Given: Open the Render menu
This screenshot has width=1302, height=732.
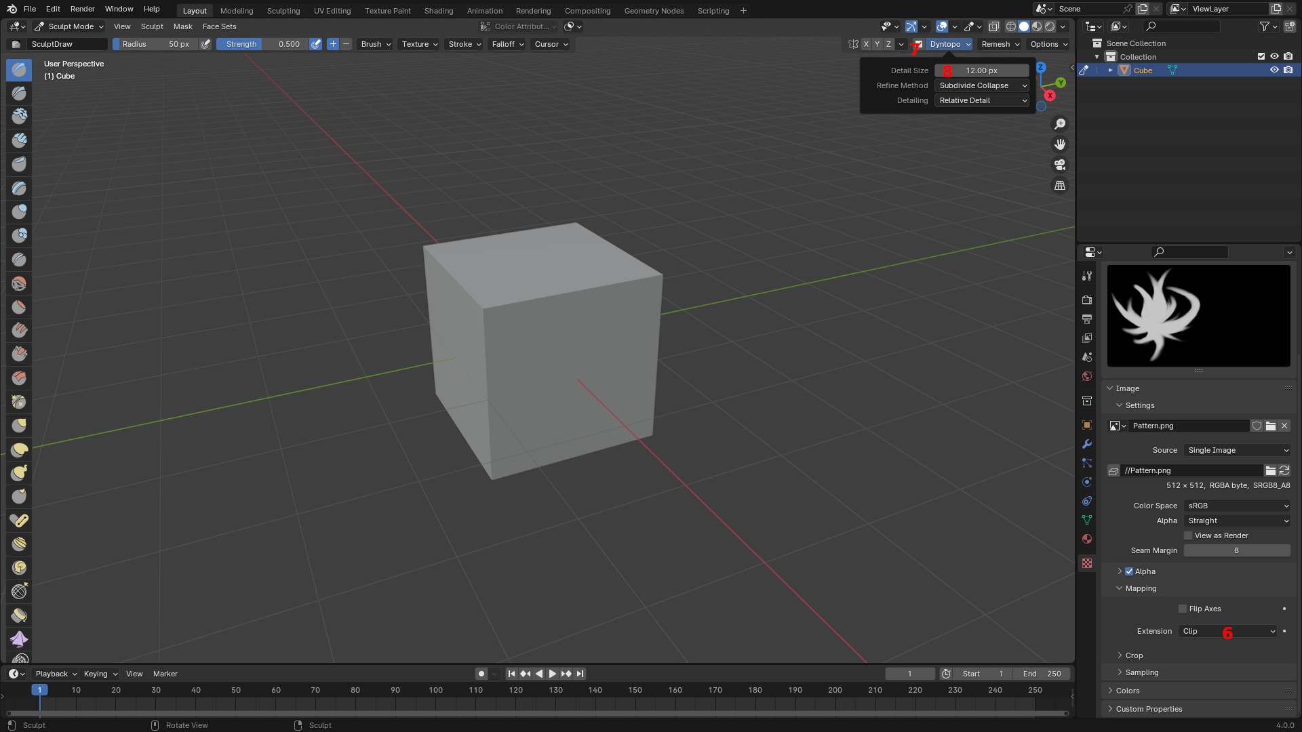Looking at the screenshot, I should click(83, 9).
